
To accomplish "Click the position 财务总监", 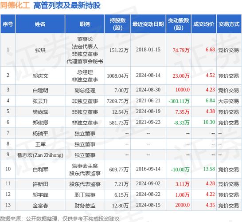I will pos(85,206).
